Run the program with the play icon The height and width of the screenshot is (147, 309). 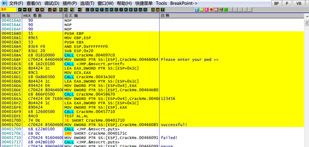coord(37,9)
